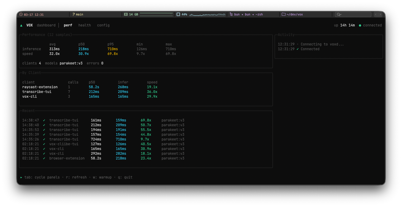402x207 pixels.
Task: Click the git branch icon beside main
Action: tap(74, 14)
